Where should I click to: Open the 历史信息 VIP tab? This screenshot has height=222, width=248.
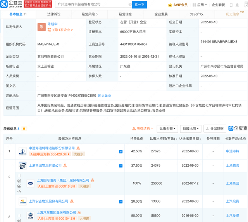[x=232, y=14]
